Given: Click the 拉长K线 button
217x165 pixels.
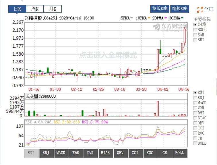Looking at the screenshot, I should (160, 9).
